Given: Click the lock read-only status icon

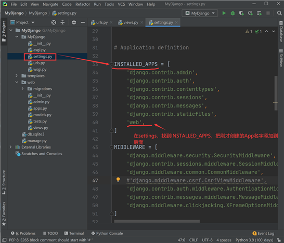Looking at the screenshot, I should pos(279,240).
